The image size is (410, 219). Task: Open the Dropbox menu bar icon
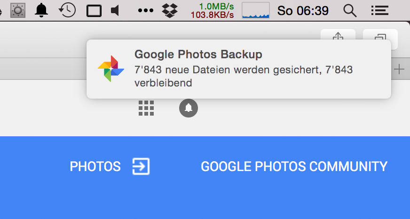[170, 10]
